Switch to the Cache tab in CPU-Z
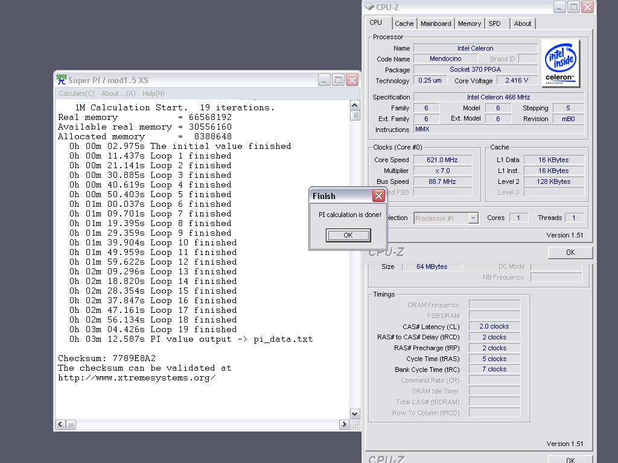618x463 pixels. [404, 24]
